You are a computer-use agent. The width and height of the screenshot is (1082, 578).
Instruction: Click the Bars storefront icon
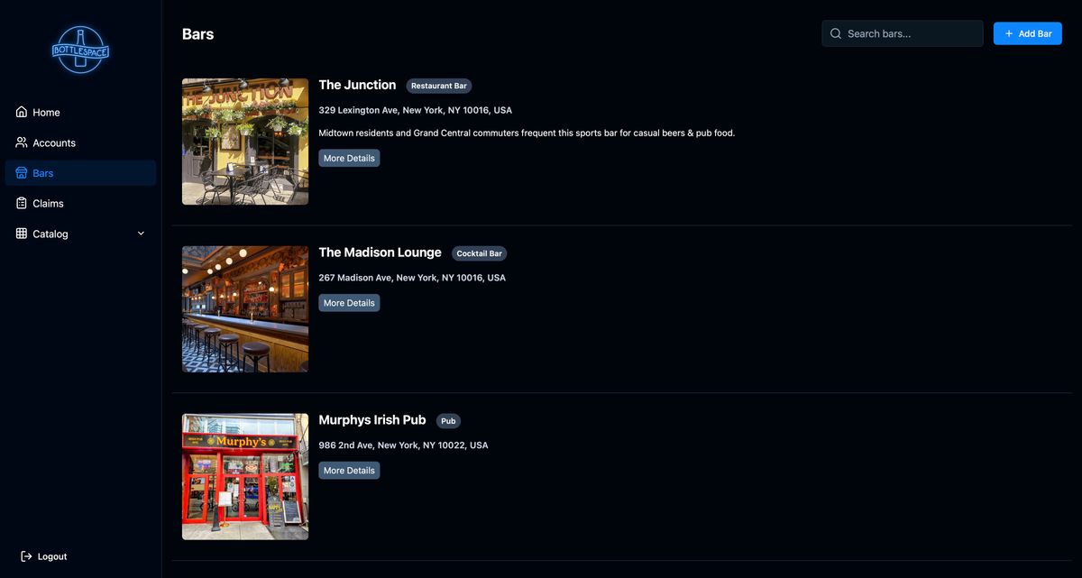tap(22, 173)
